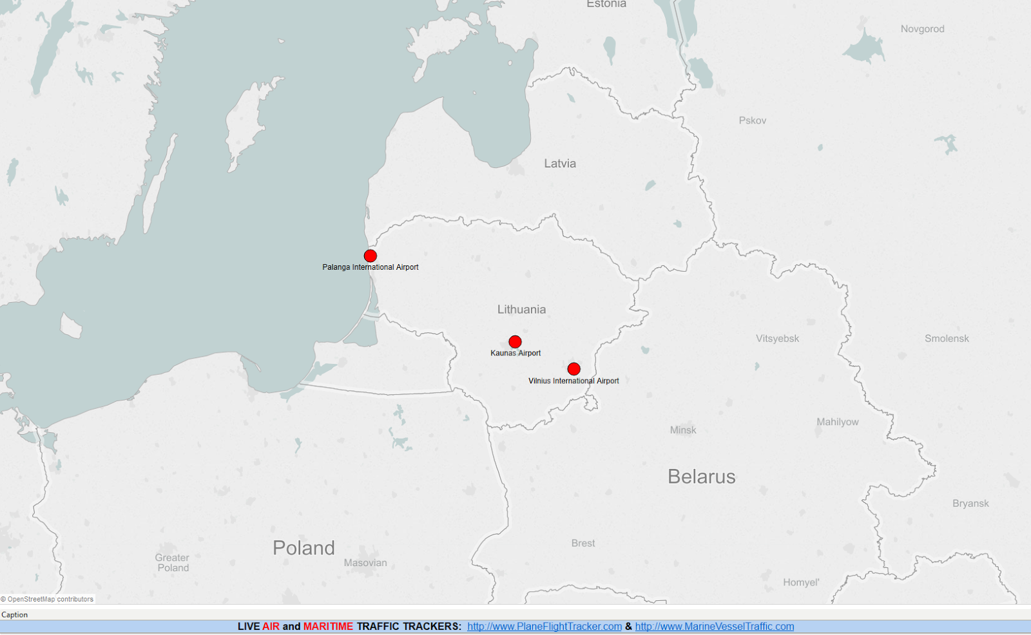Image resolution: width=1031 pixels, height=635 pixels.
Task: Select the Vilnius International Airport marker
Action: (574, 368)
